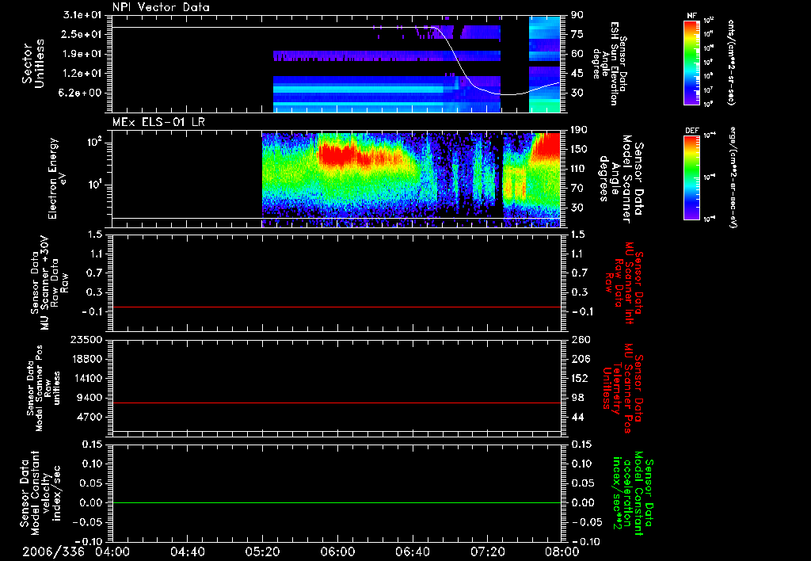Viewport: 811px width, 561px height.
Task: Click the '98' telemetry axis tick
Action: pos(577,398)
